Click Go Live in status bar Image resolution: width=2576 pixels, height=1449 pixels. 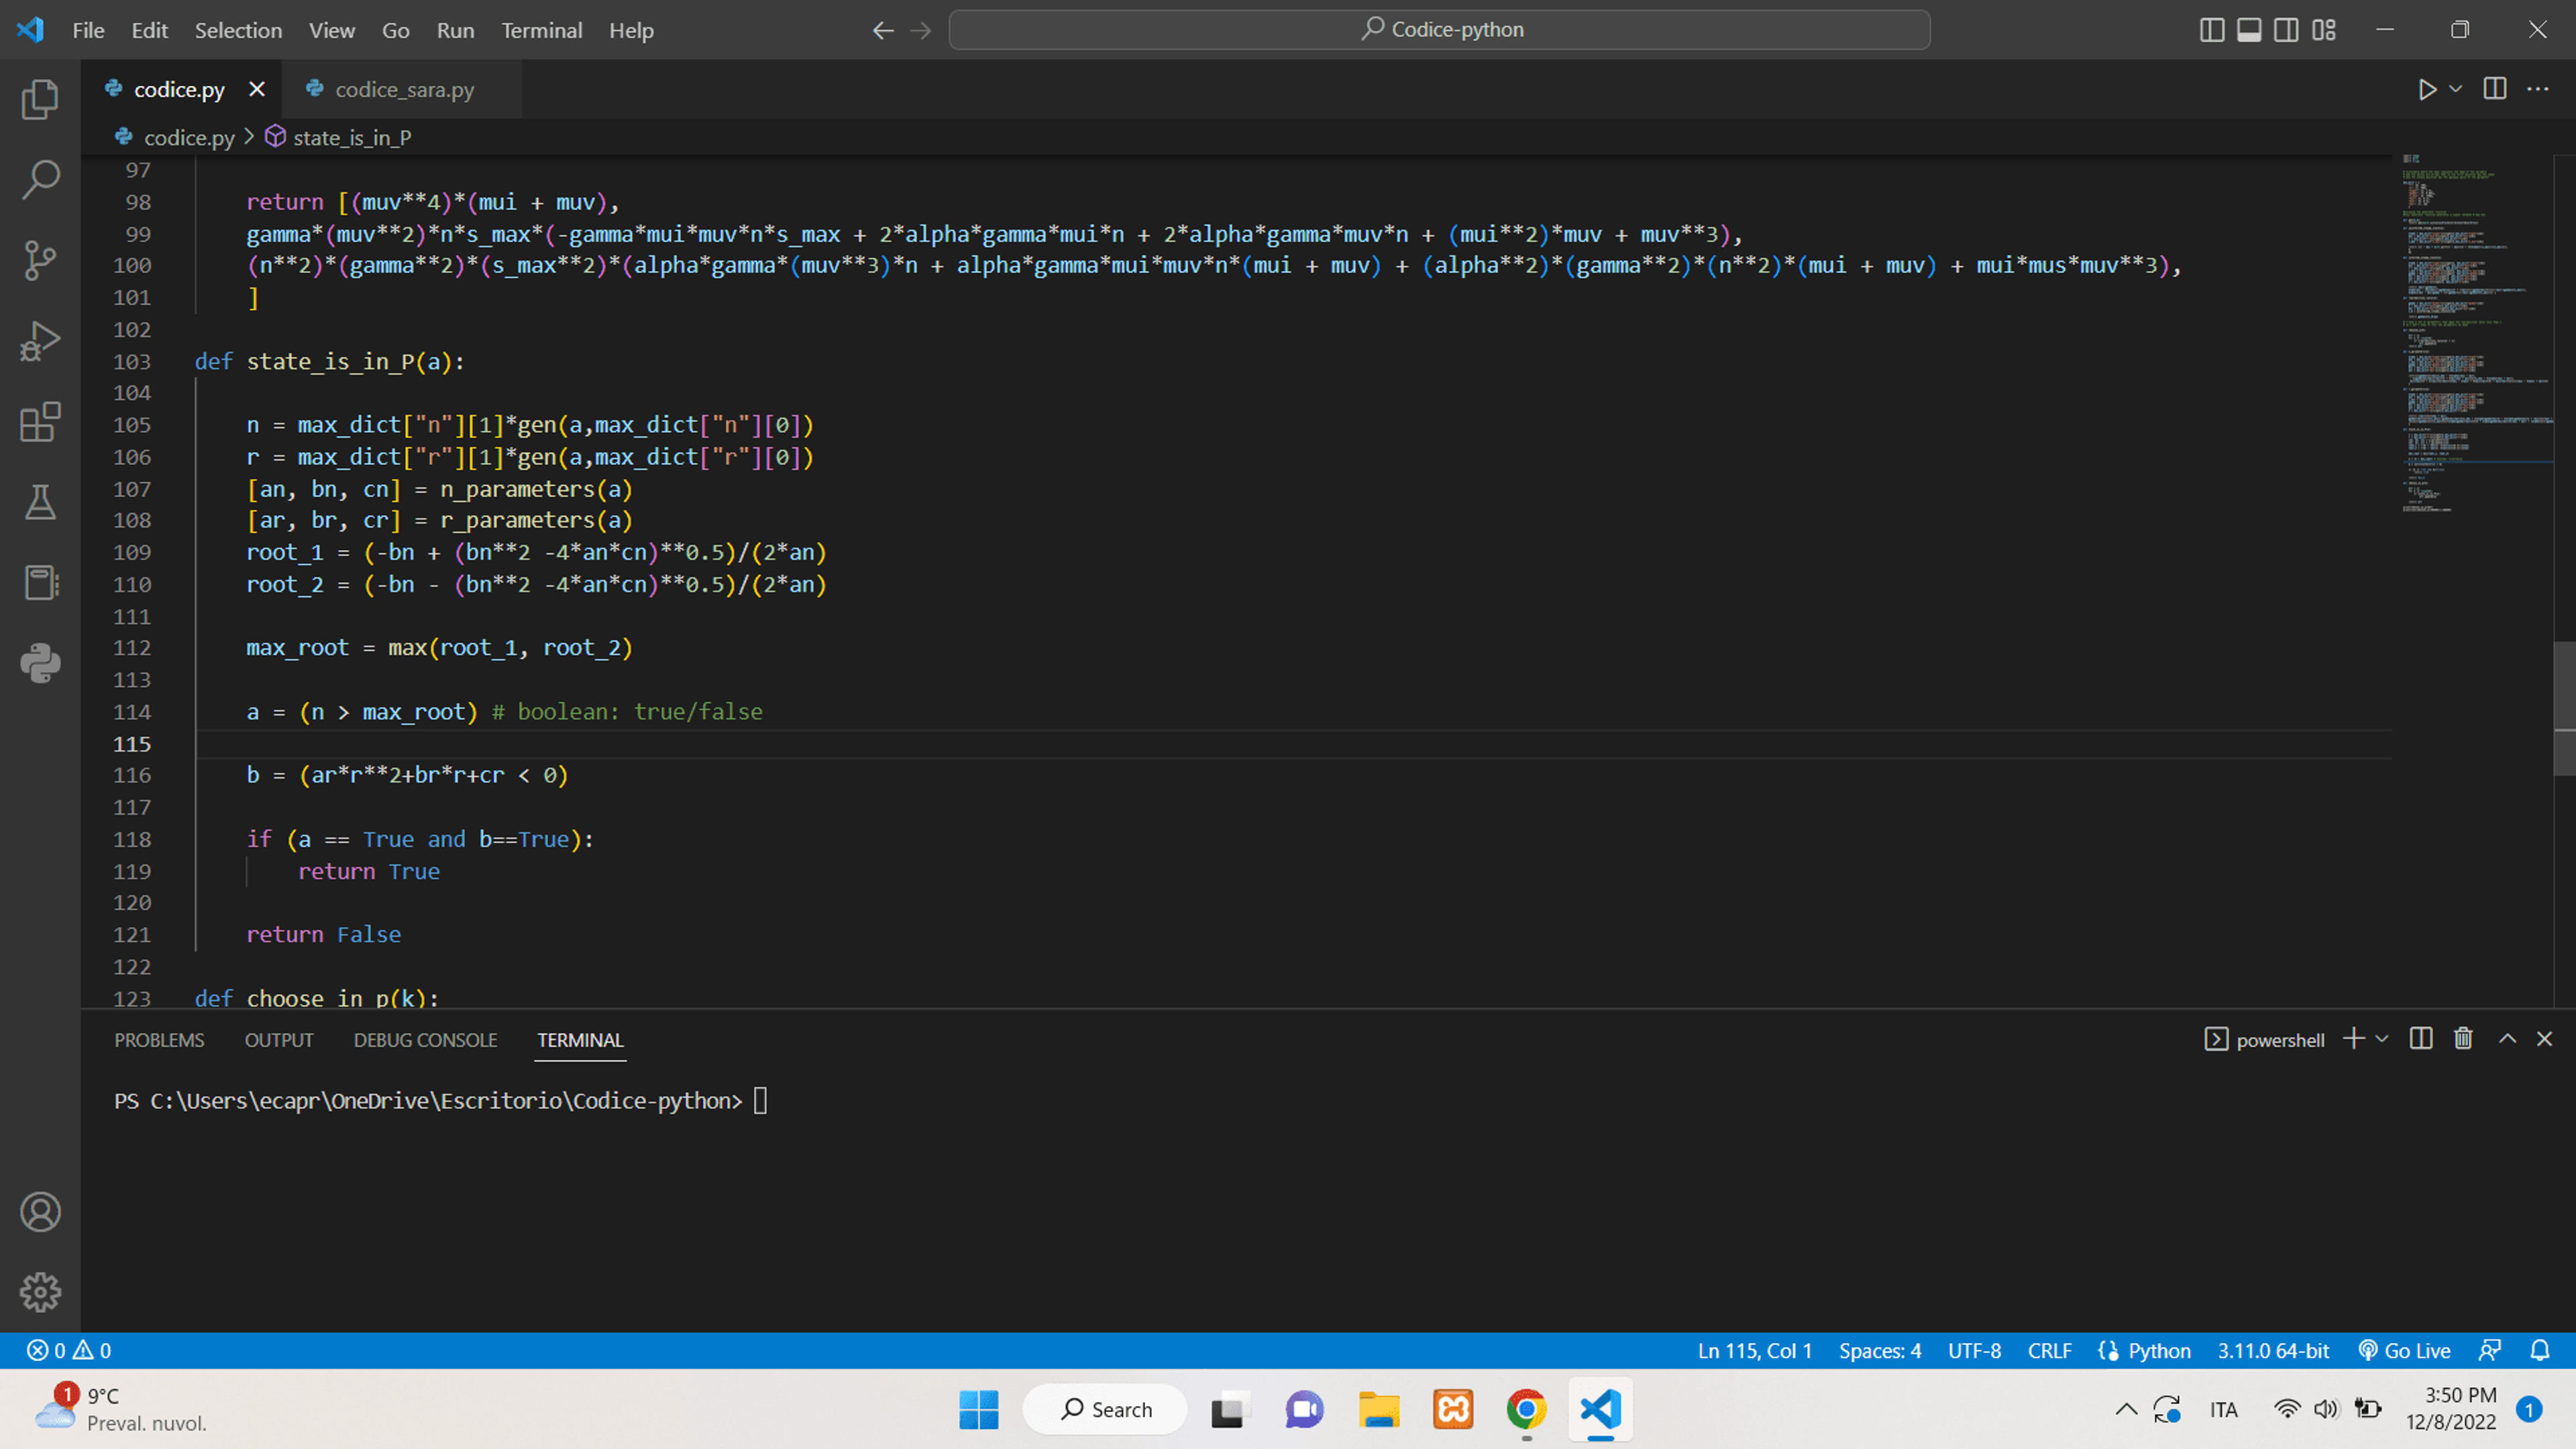[2404, 1351]
